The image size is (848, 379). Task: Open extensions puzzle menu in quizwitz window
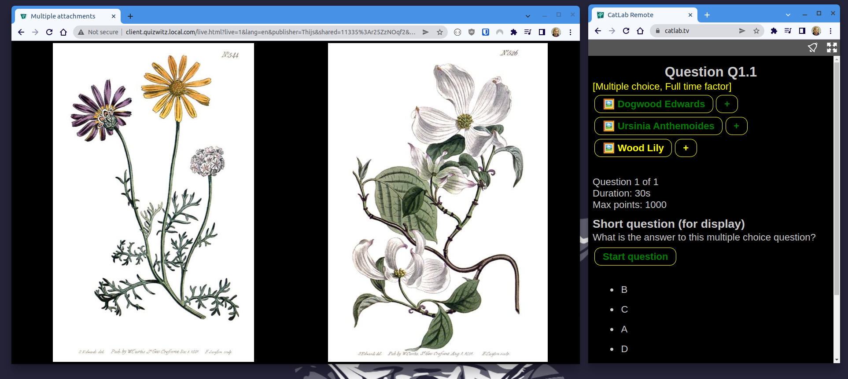(513, 32)
